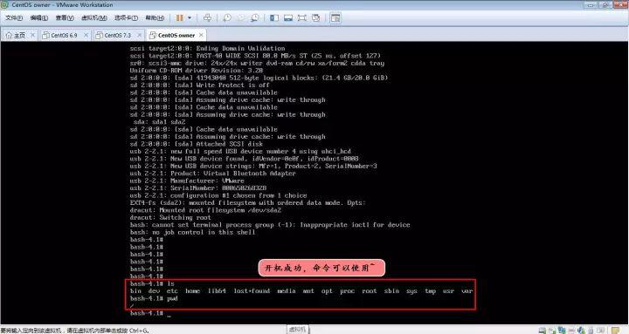629x334 pixels.
Task: Expand the power options dropdown arrow
Action: tap(190, 18)
